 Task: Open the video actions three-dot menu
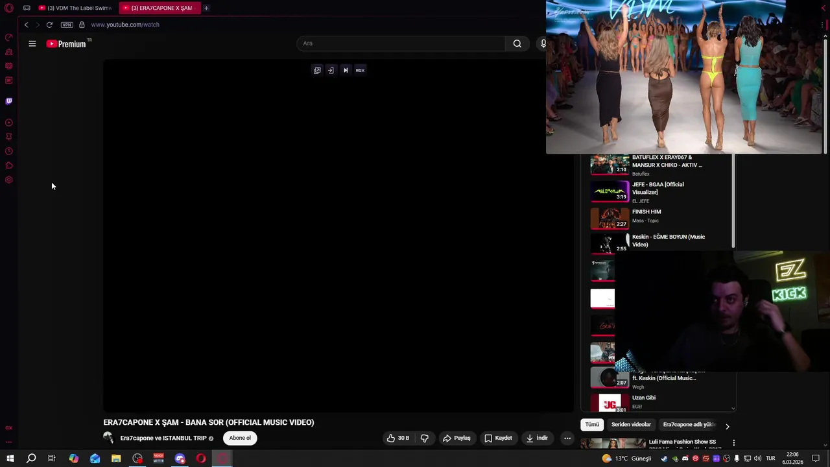click(567, 438)
